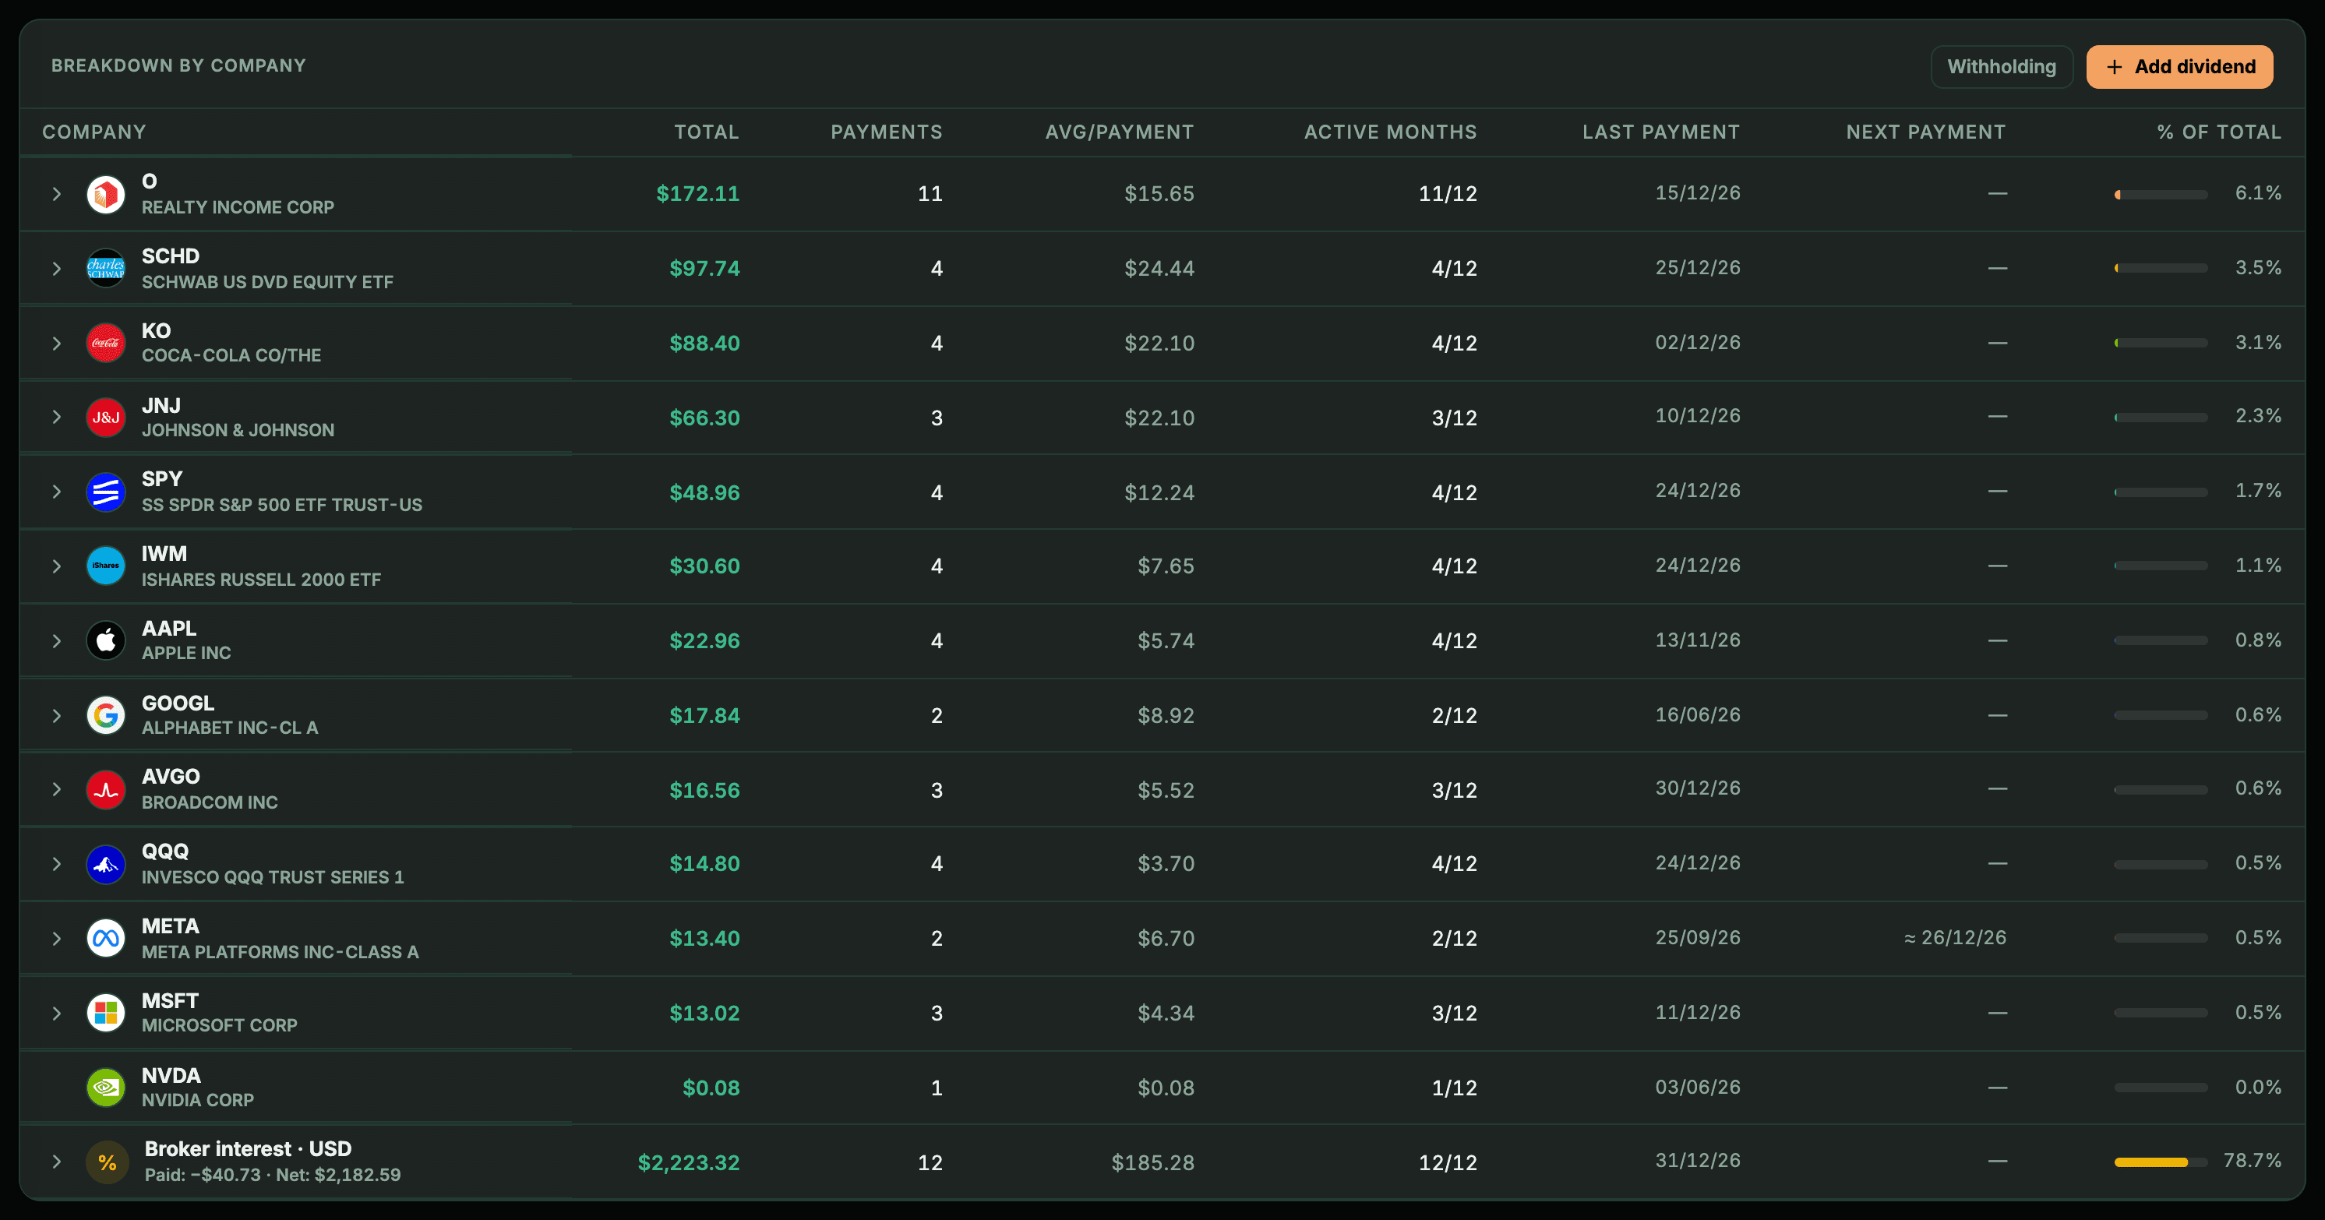Expand the SCHD row chevron

point(57,269)
